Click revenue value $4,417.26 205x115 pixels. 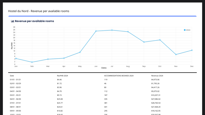click(x=155, y=87)
